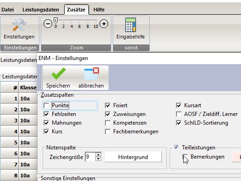Toggle the Kurs checkbox
The image size is (241, 181).
coord(46,132)
